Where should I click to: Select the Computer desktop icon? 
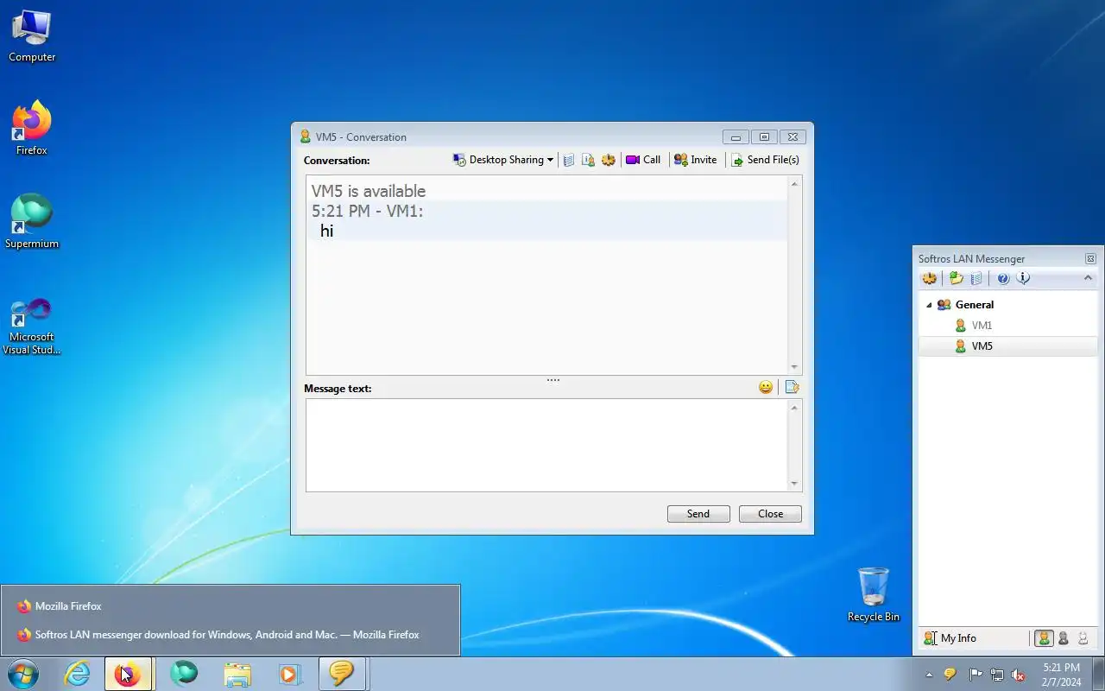(x=32, y=35)
